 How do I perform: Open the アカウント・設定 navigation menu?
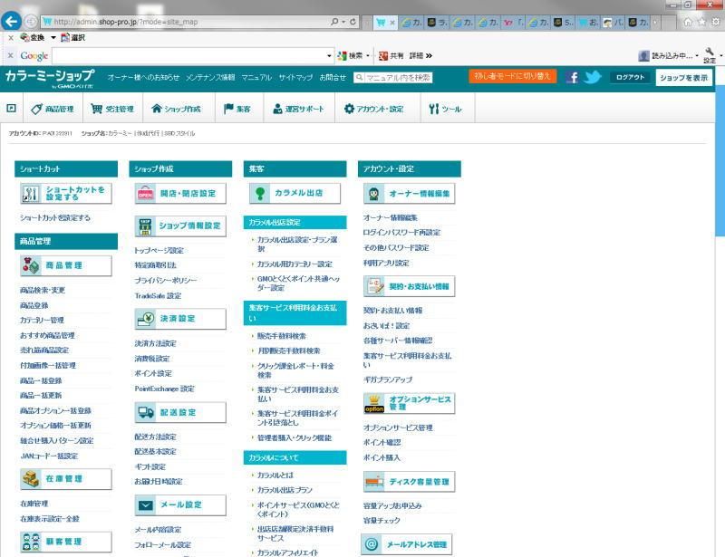coord(373,109)
